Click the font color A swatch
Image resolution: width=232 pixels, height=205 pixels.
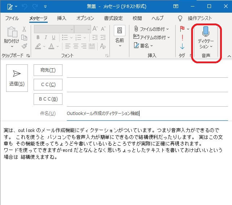point(51,46)
